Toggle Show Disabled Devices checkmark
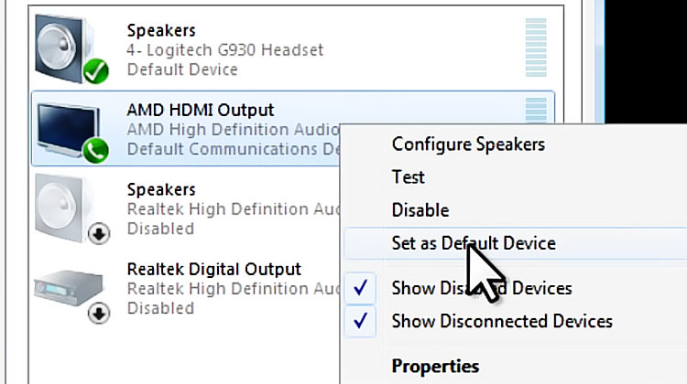Image resolution: width=687 pixels, height=384 pixels. tap(360, 288)
